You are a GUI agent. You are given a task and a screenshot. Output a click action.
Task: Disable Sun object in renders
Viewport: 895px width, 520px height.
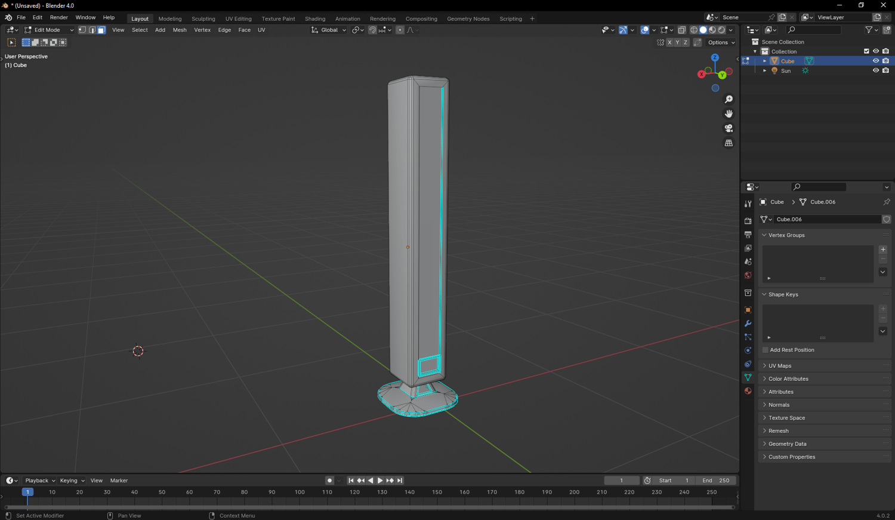(x=885, y=70)
